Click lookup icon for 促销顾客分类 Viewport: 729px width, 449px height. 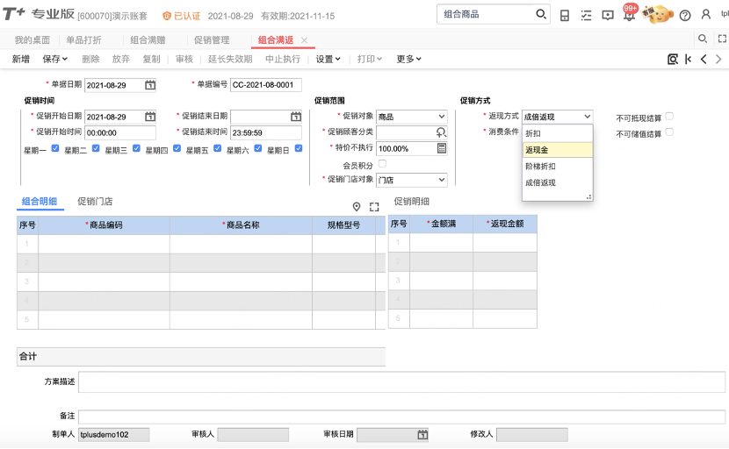[x=441, y=132]
